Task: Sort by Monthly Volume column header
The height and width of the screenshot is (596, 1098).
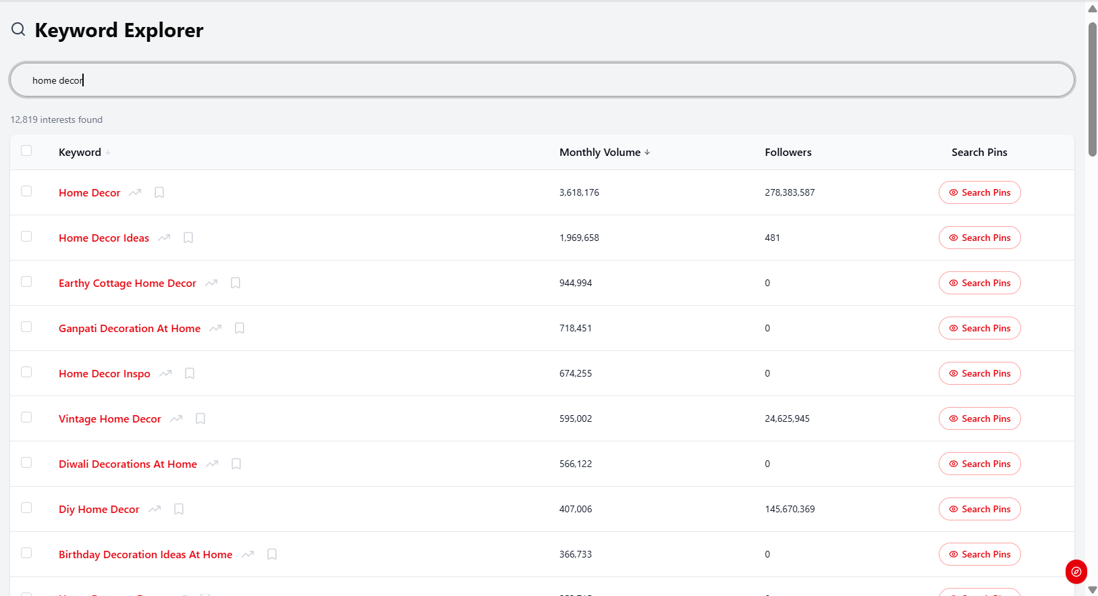Action: [x=605, y=153]
